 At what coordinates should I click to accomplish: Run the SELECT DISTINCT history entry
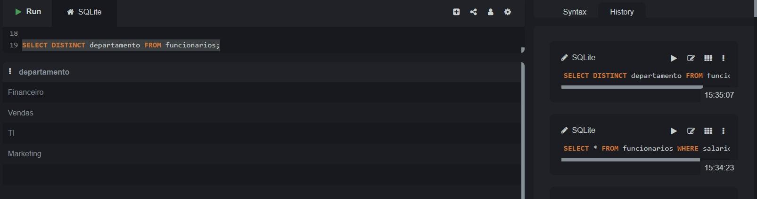click(x=674, y=58)
